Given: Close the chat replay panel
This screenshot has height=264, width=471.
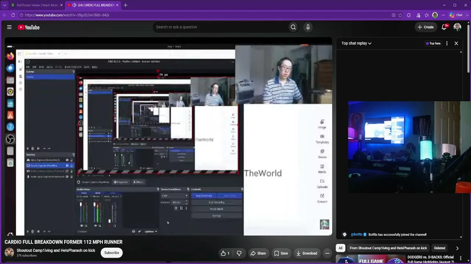Looking at the screenshot, I should 456,43.
